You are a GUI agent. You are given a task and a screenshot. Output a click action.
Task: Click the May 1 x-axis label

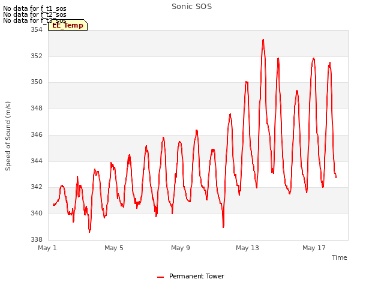click(47, 248)
